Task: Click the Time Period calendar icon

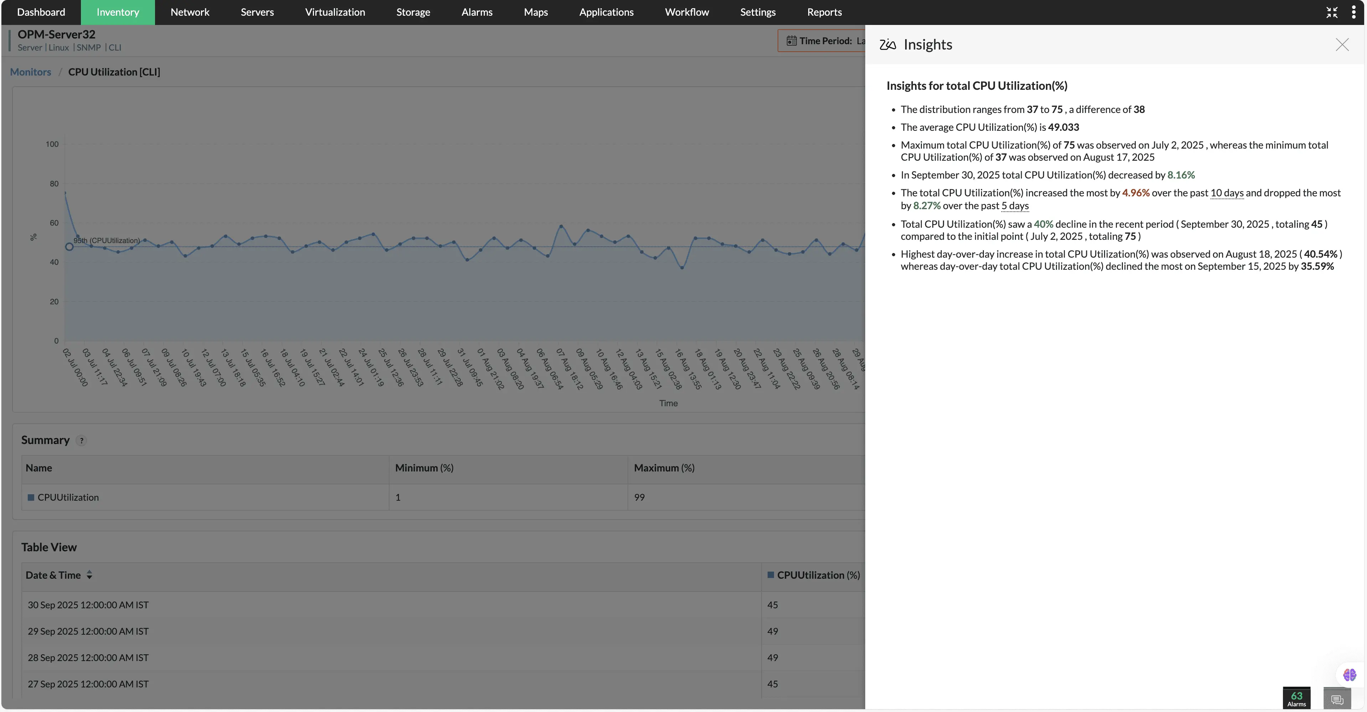Action: (791, 41)
